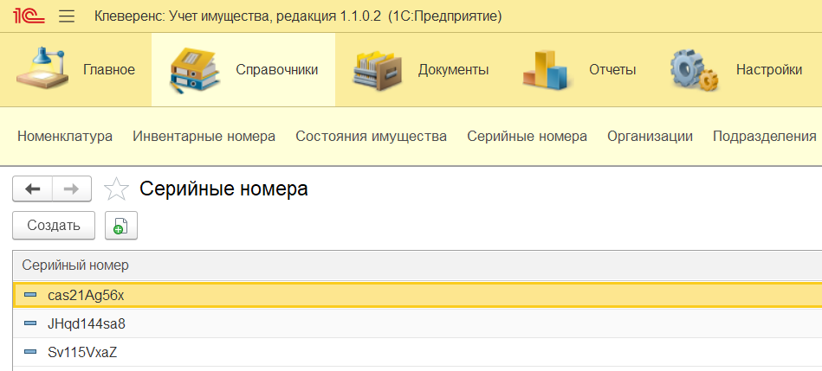Click the desk lamp Главное icon

[x=42, y=68]
